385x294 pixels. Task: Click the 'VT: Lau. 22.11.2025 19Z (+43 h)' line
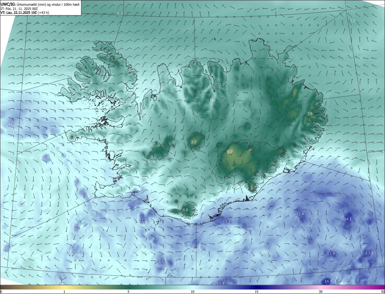25,13
